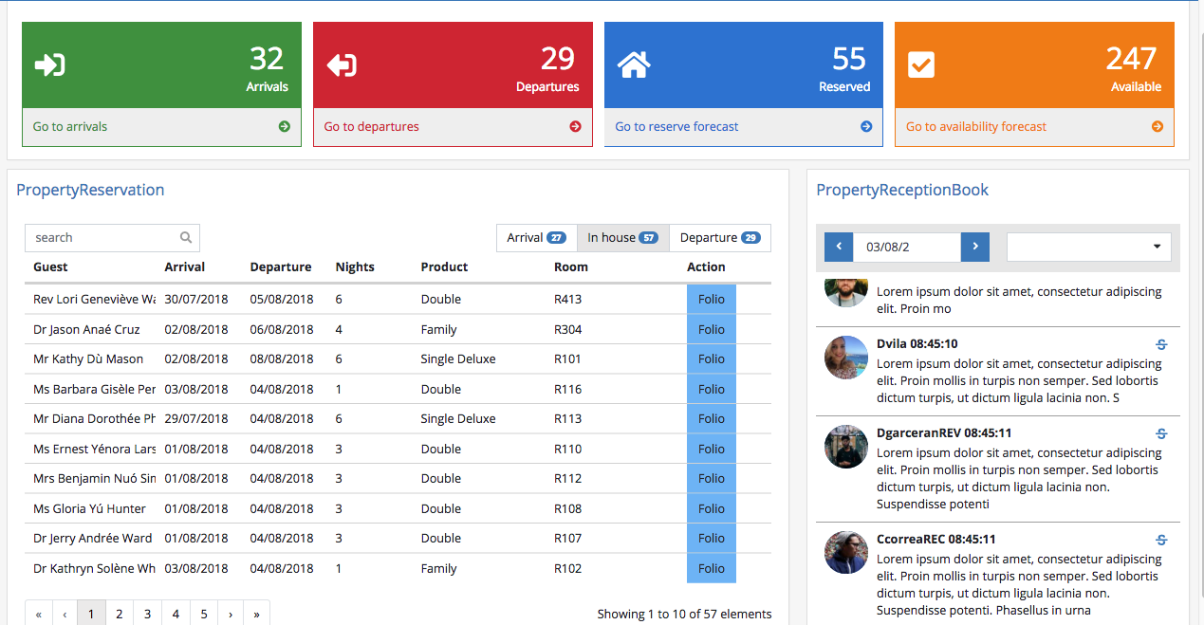1204x625 pixels.
Task: Click the Go to arrivals link
Action: click(x=70, y=127)
